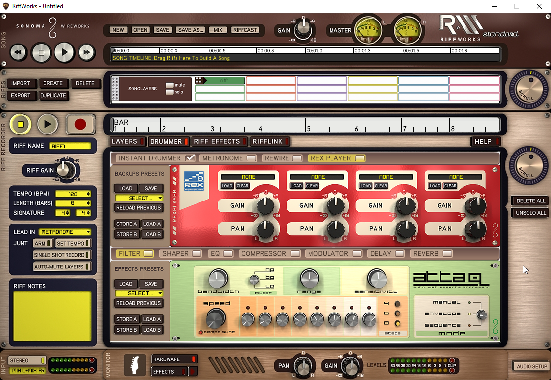Rewind the song to the start

coord(18,53)
